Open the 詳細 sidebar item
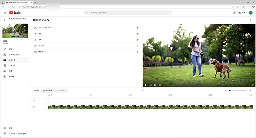256x138 pixels. click(x=11, y=49)
